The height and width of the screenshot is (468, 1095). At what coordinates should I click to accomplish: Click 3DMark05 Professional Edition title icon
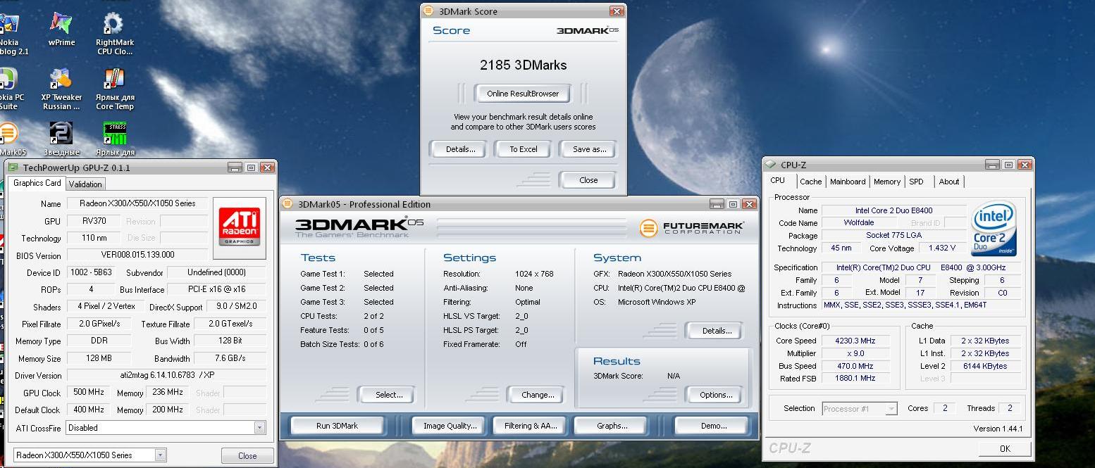pos(288,204)
